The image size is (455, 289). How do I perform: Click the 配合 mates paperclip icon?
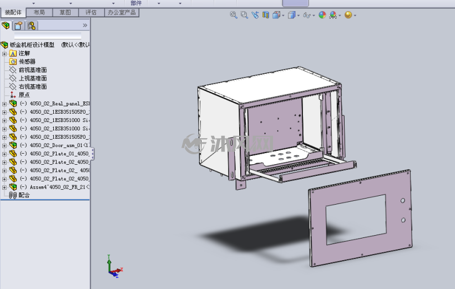[x=13, y=195]
